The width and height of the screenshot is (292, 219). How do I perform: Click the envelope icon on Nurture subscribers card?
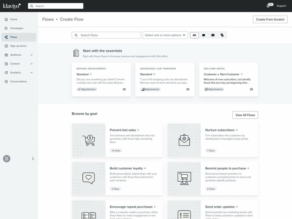click(184, 139)
